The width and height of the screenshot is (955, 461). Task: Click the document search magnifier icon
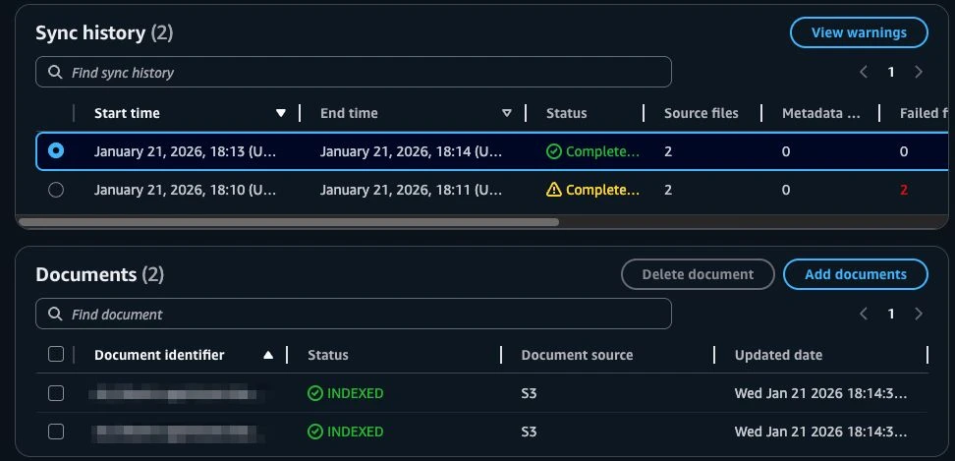pyautogui.click(x=53, y=315)
